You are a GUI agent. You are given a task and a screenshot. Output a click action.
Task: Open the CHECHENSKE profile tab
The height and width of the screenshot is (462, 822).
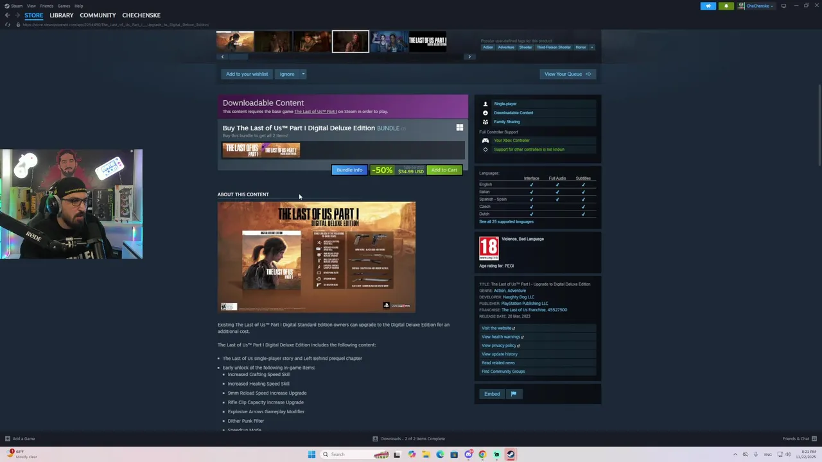point(141,15)
